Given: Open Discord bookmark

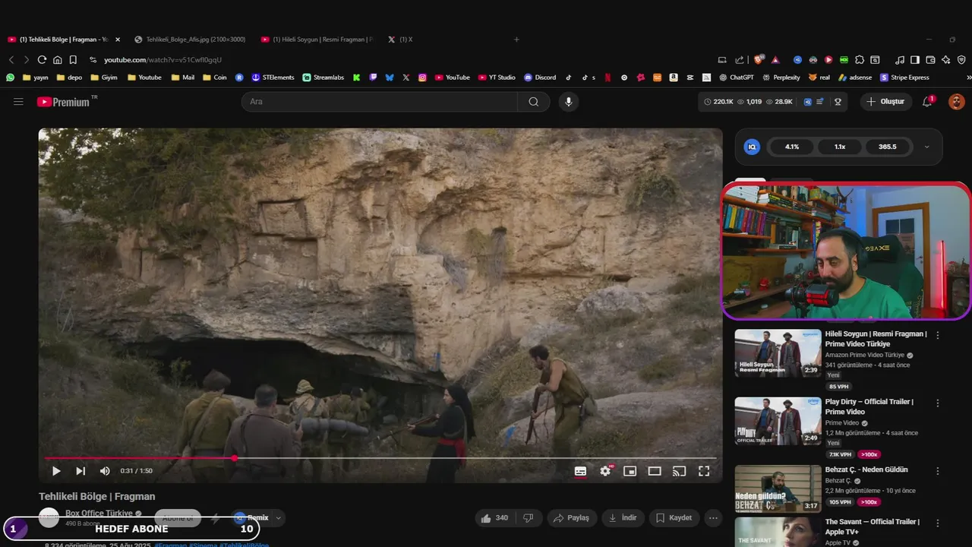Looking at the screenshot, I should point(539,77).
